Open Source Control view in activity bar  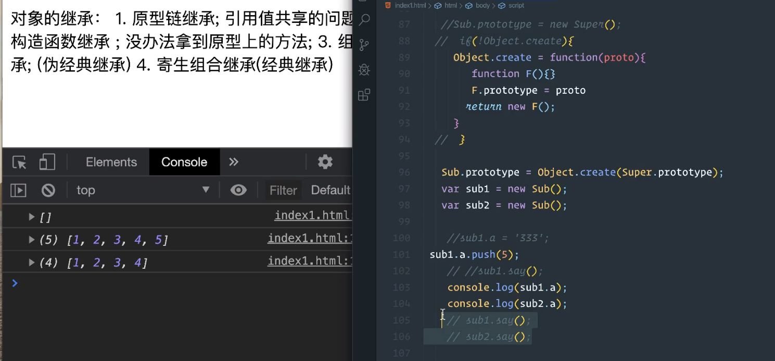tap(364, 44)
